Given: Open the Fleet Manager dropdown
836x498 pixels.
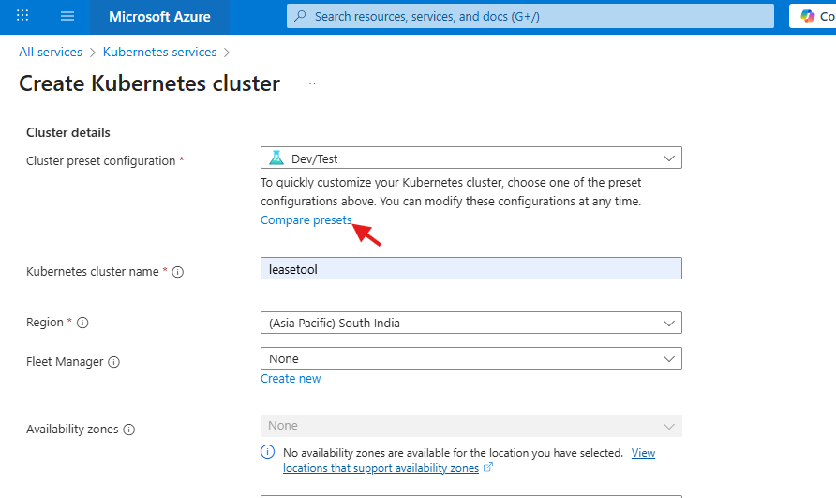Looking at the screenshot, I should [470, 358].
